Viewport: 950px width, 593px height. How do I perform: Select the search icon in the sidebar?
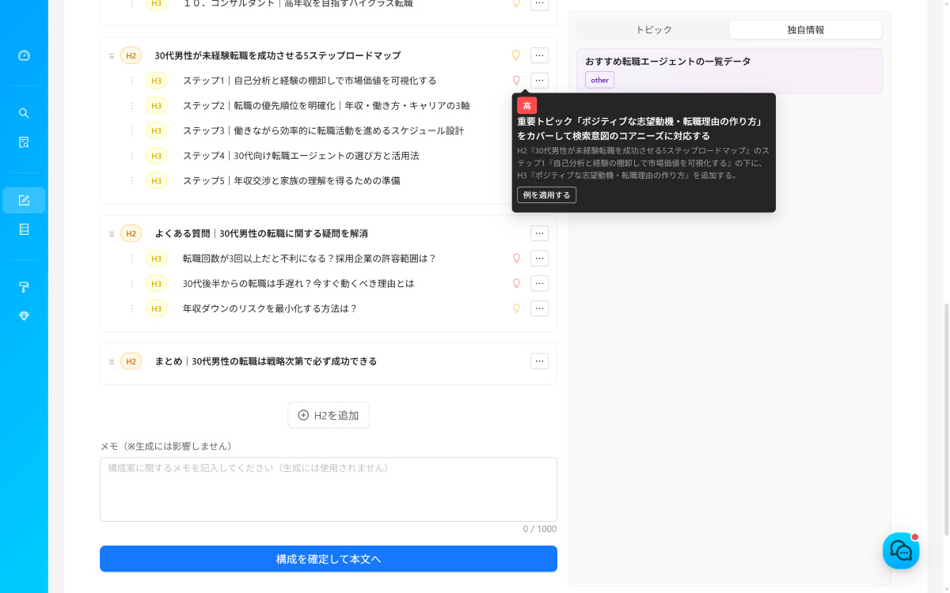click(x=24, y=113)
